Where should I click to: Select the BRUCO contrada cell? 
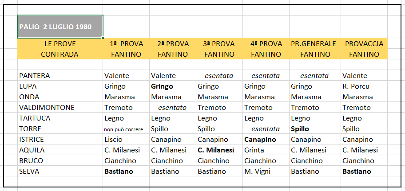60,160
